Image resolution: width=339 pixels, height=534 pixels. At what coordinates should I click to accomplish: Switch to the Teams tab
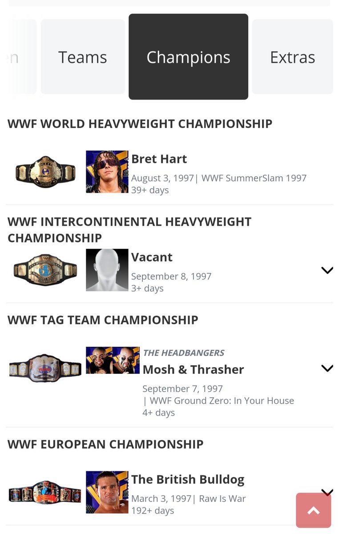pyautogui.click(x=83, y=57)
